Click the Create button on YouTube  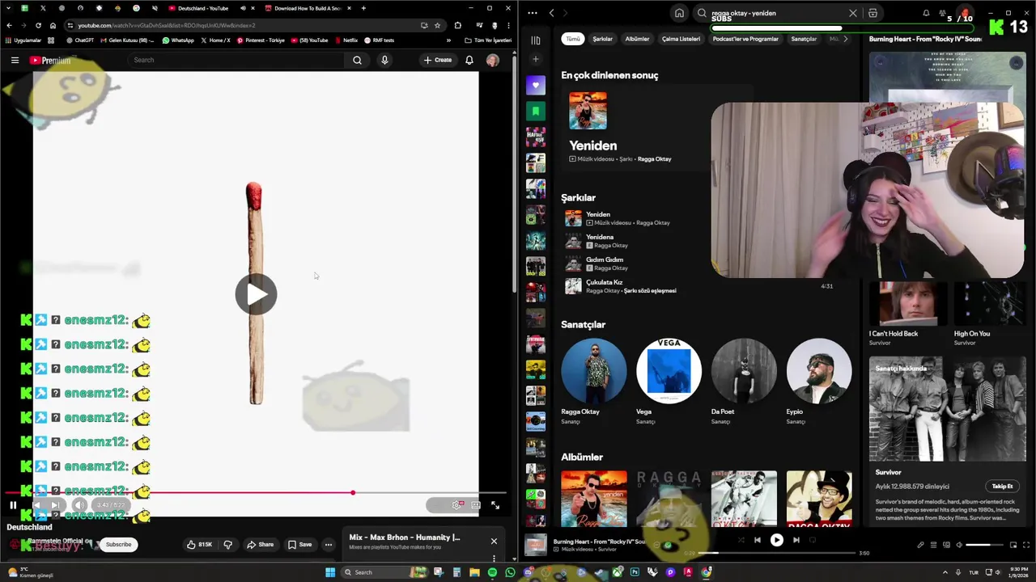(x=438, y=60)
